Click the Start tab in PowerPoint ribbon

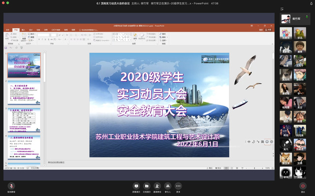point(16,30)
